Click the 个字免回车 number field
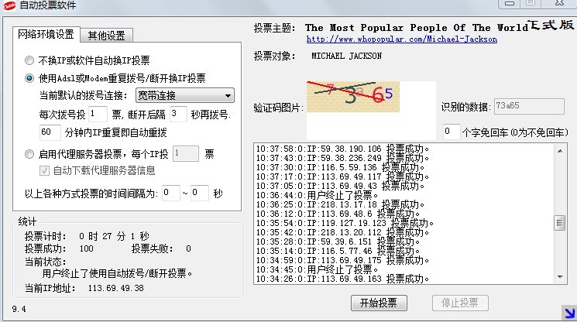 [451, 132]
